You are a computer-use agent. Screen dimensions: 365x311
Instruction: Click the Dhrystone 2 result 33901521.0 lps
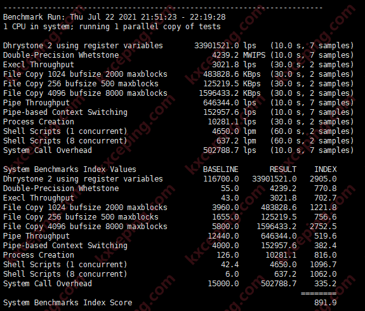pos(225,46)
